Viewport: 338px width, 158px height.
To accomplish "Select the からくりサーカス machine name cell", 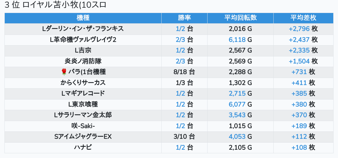I will click(83, 83).
